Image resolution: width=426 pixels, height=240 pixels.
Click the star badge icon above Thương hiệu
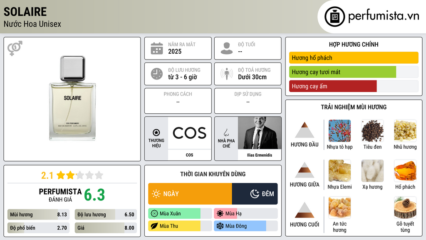(156, 132)
